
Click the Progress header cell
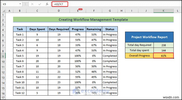pos(78,29)
